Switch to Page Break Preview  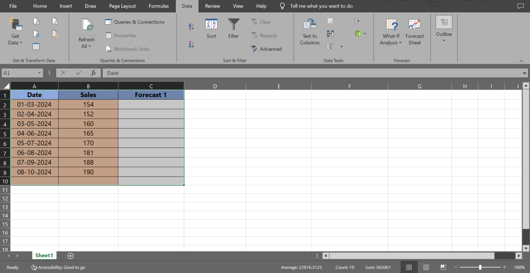coord(443,267)
